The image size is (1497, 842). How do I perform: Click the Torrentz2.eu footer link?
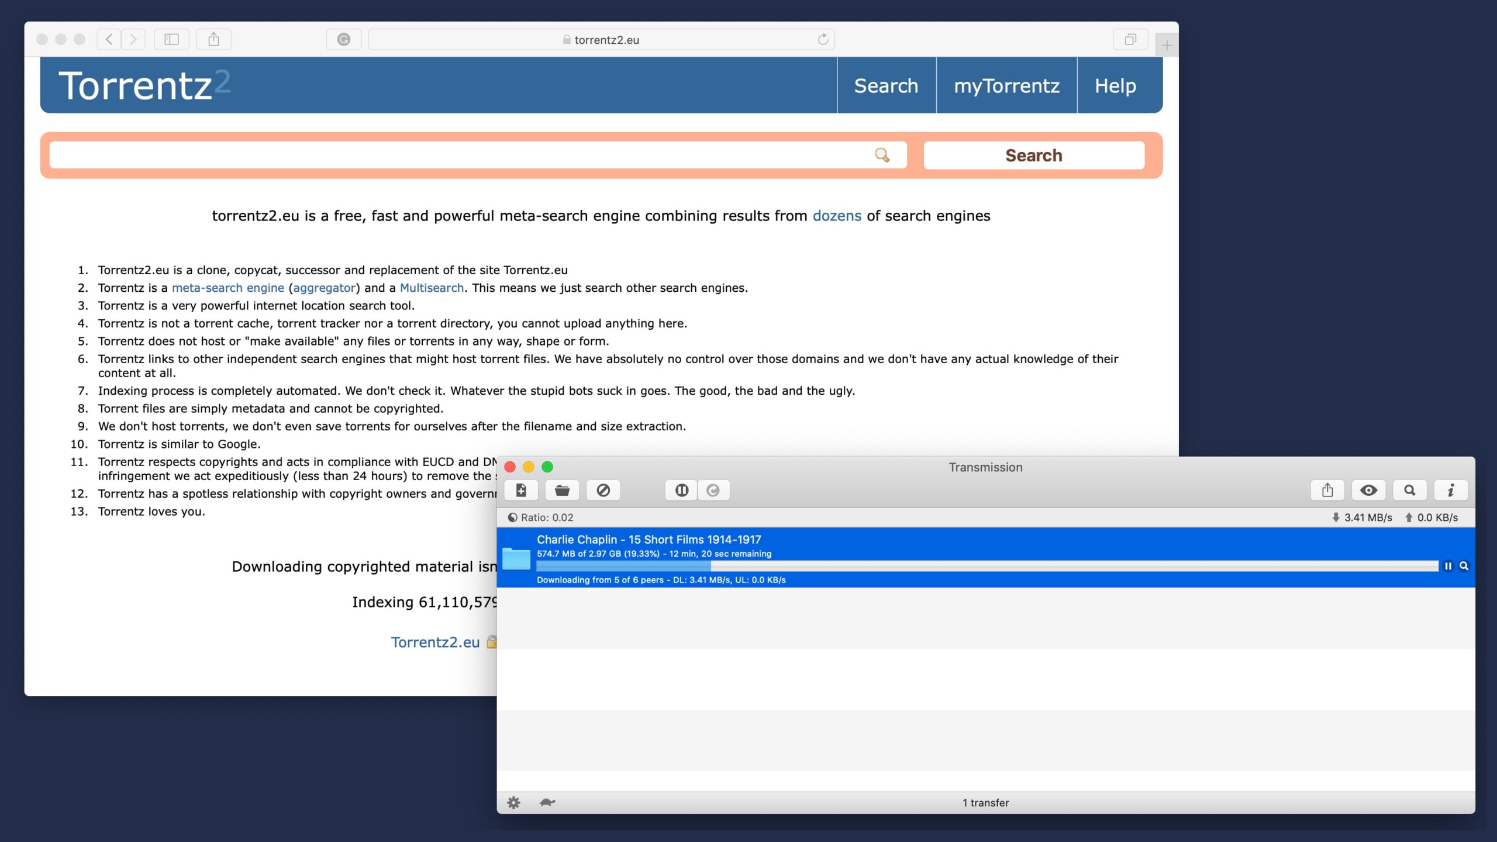tap(435, 641)
